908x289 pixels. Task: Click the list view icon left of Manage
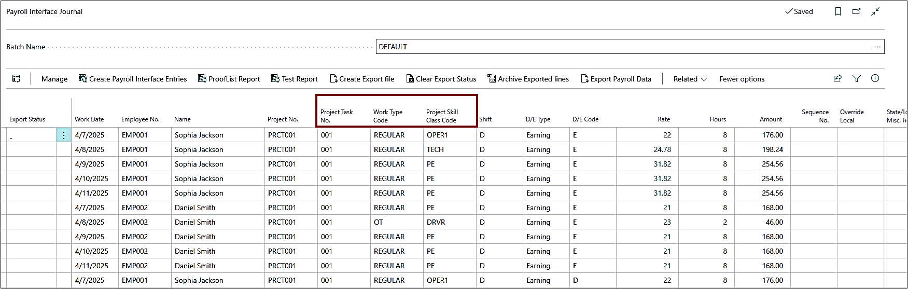17,79
